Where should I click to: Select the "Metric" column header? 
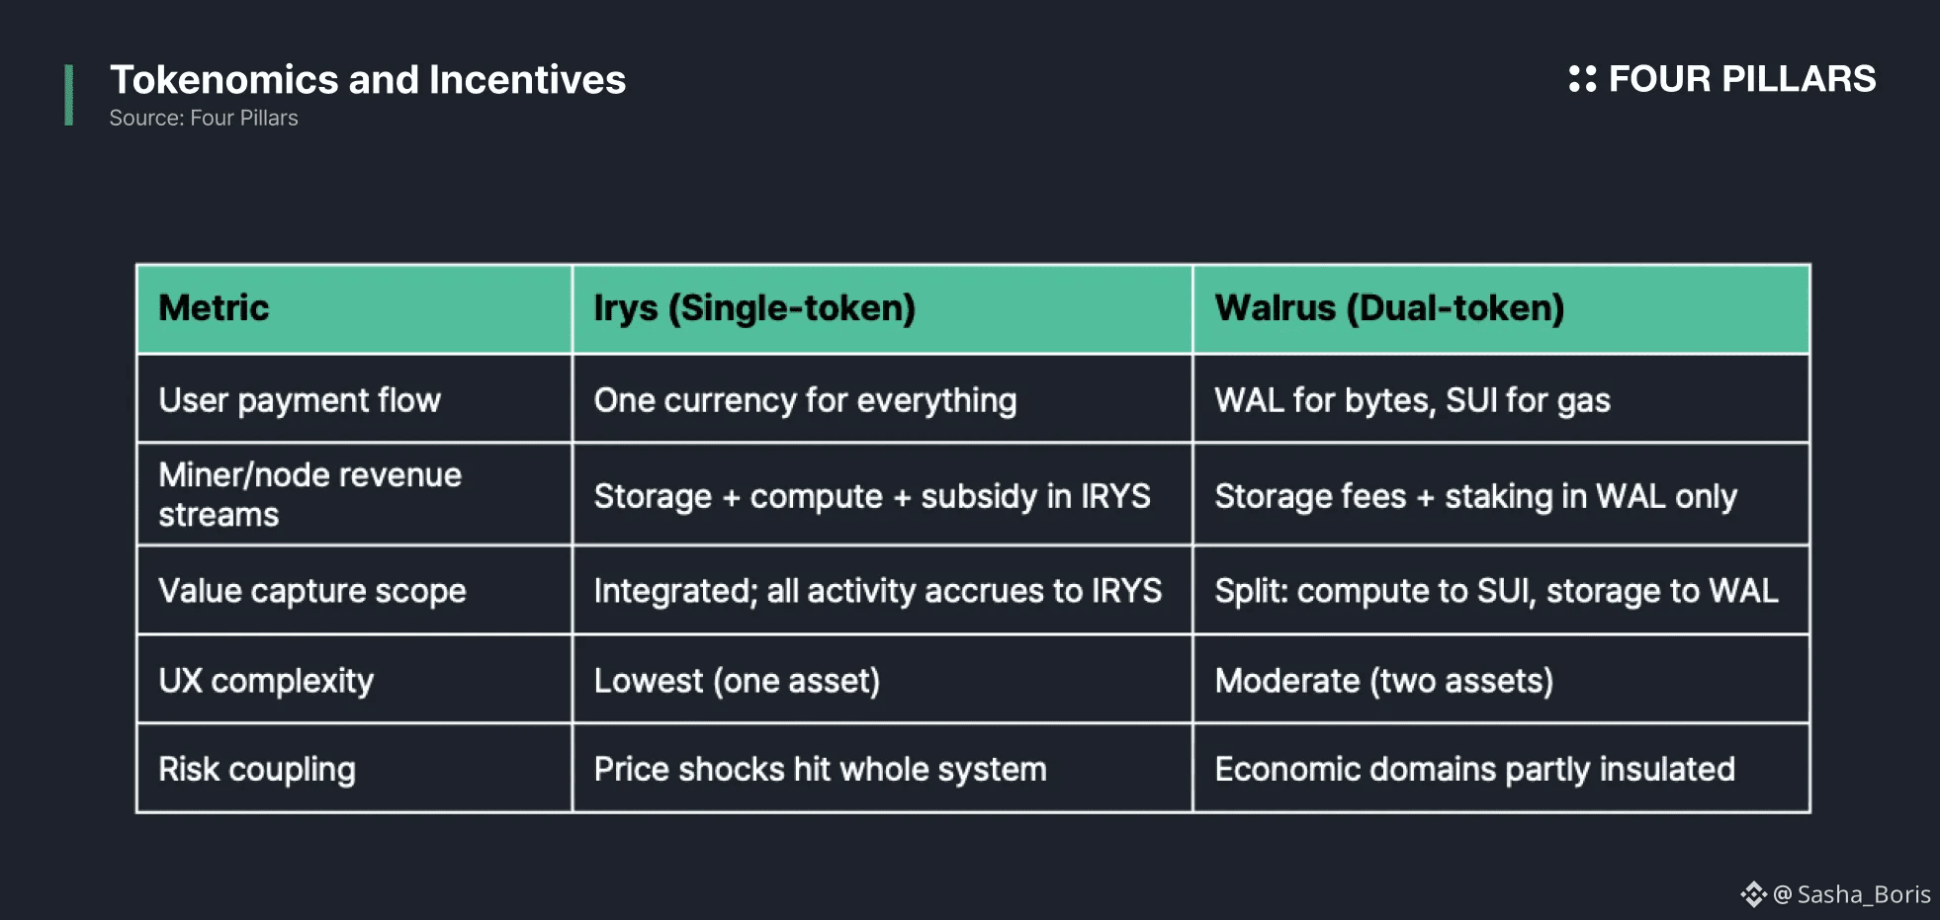click(x=214, y=308)
